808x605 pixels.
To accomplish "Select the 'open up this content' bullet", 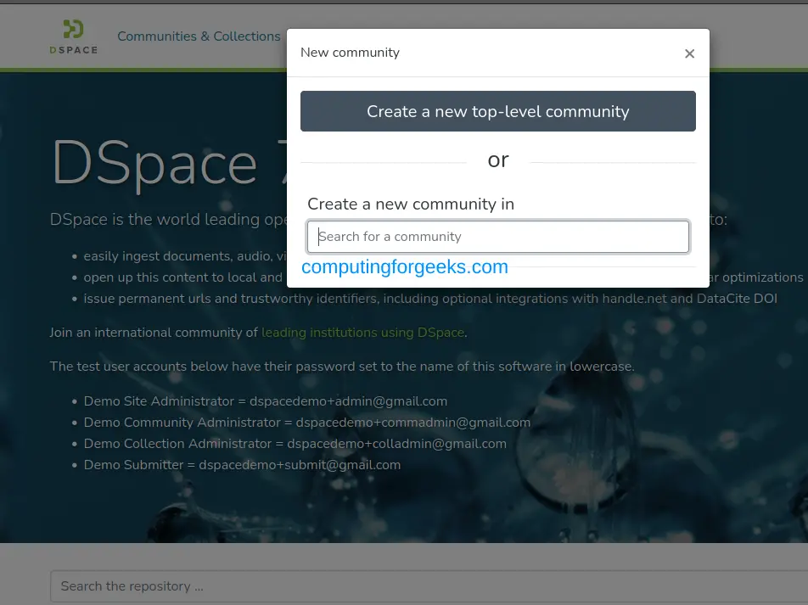I will [183, 277].
